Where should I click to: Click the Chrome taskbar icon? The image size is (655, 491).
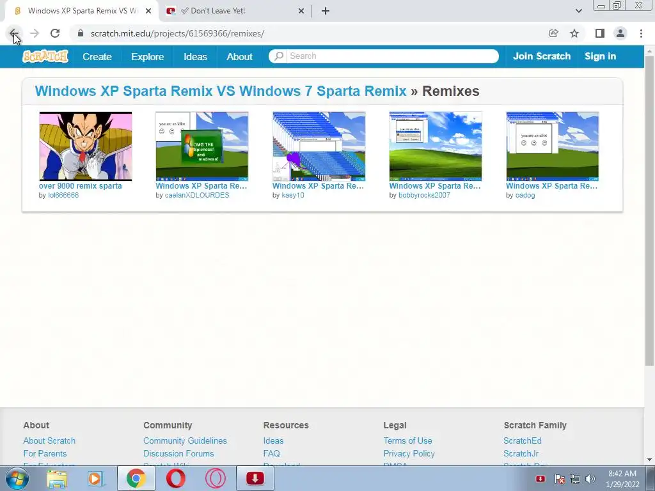(x=136, y=478)
